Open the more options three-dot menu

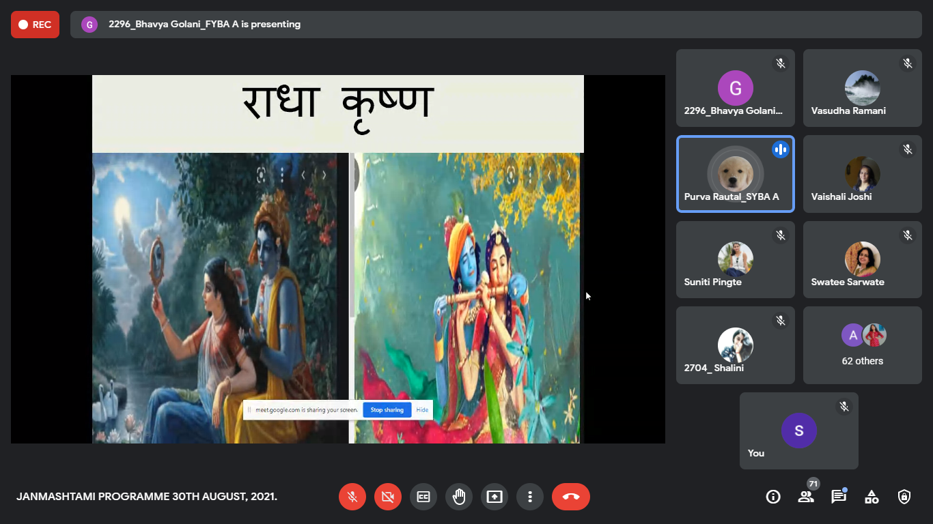530,497
